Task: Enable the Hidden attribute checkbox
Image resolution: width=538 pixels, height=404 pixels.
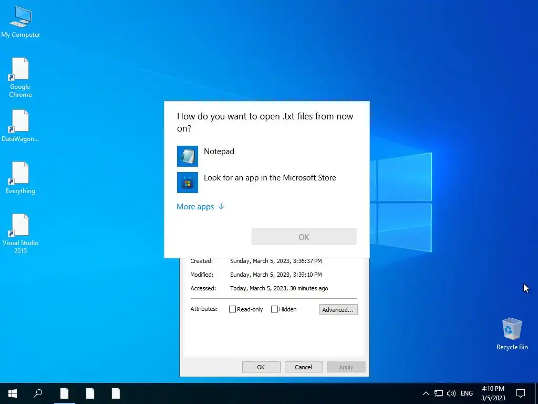Action: pos(274,309)
